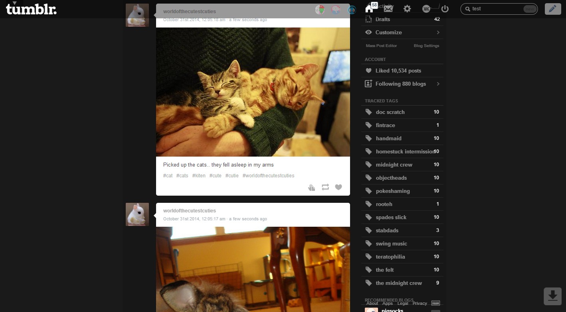Open the second post's cat photo

253,269
